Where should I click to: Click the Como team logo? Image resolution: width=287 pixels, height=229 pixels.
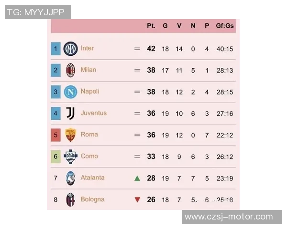70,156
